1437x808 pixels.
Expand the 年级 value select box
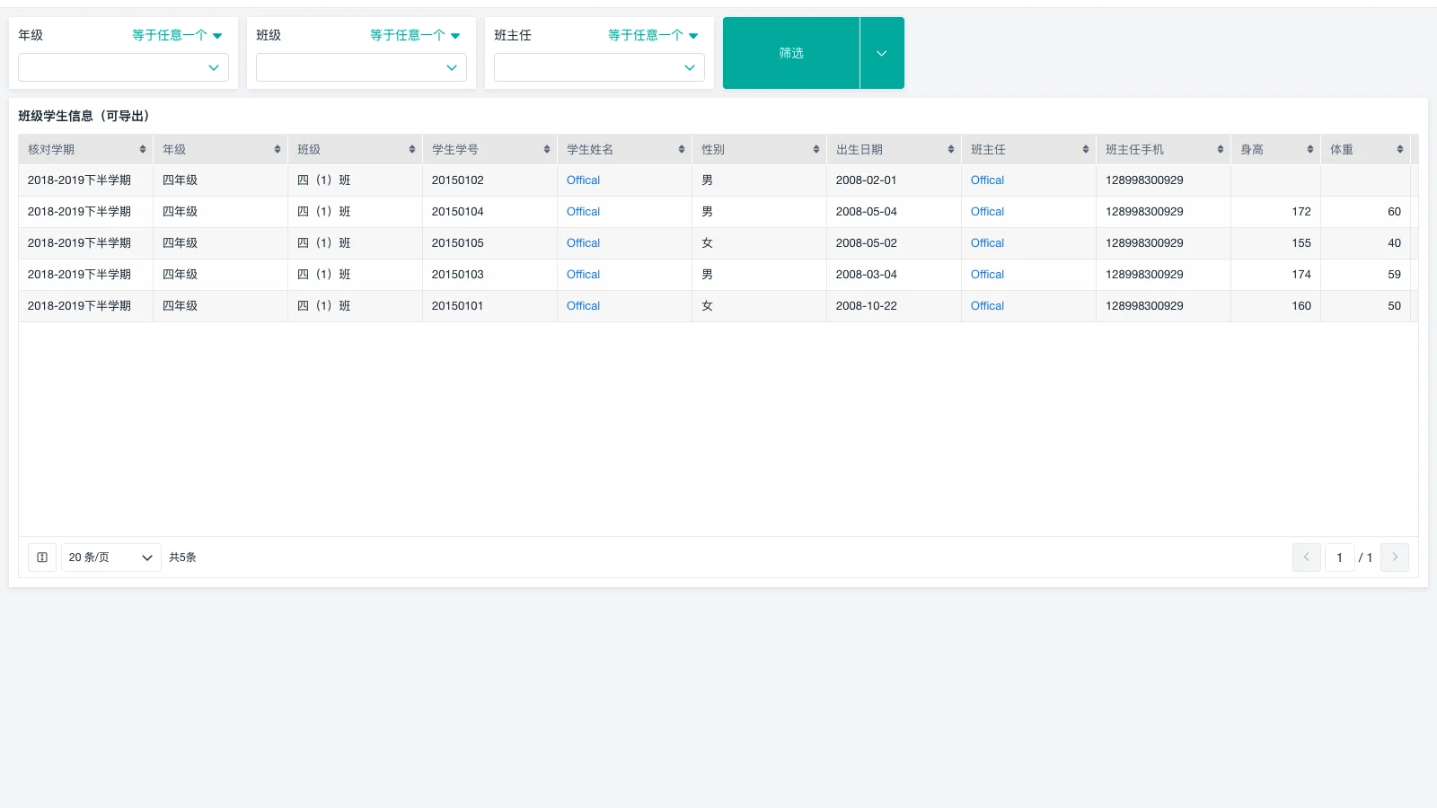click(x=123, y=67)
